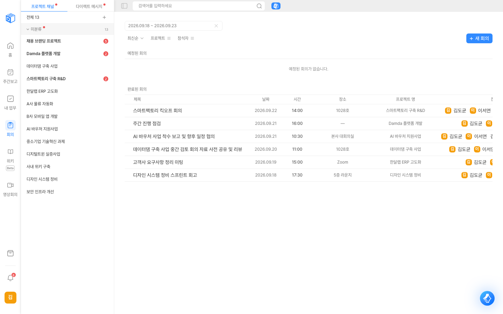Open the 스마트팩토리 구축 R&D channel
This screenshot has height=314, width=503.
pyautogui.click(x=67, y=79)
